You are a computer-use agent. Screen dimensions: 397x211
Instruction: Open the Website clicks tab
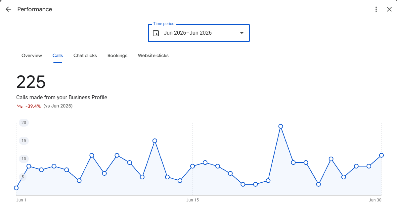(x=153, y=55)
